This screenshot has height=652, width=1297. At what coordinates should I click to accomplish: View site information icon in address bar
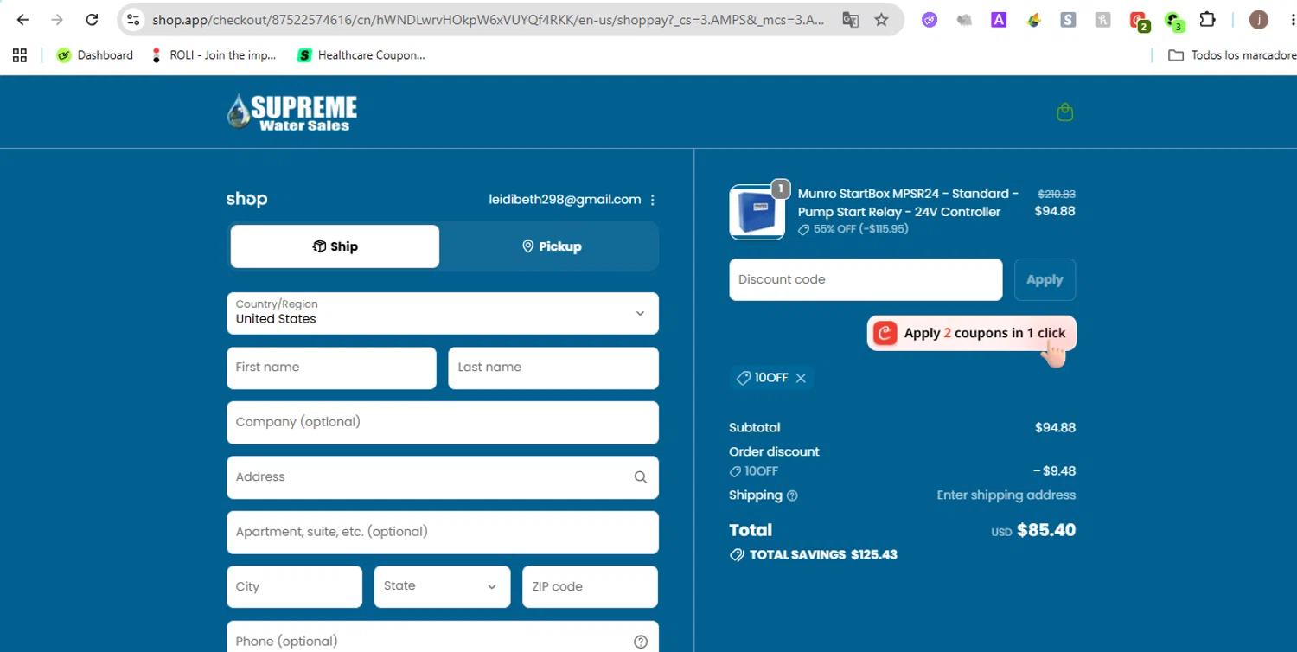[132, 19]
